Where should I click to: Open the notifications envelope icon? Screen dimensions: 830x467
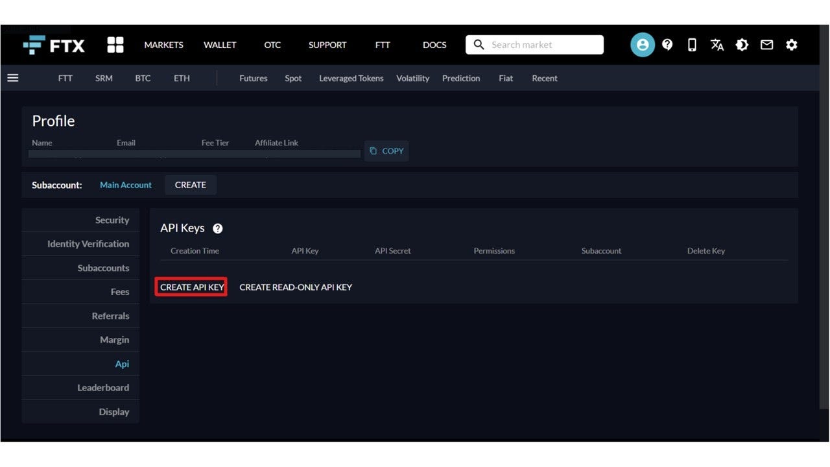767,45
